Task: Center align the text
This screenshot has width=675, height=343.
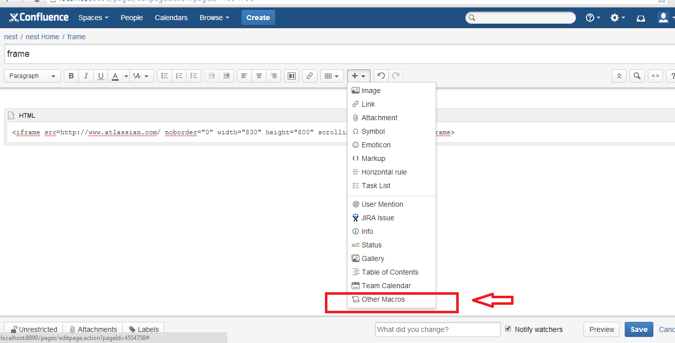Action: point(259,76)
